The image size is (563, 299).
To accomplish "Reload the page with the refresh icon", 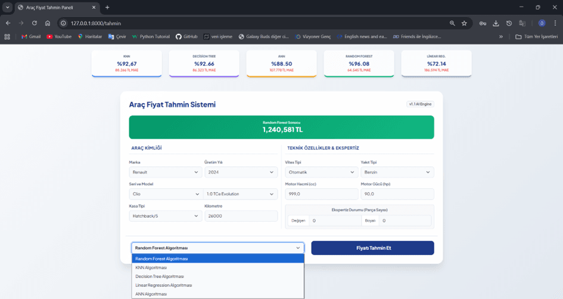I will 35,23.
